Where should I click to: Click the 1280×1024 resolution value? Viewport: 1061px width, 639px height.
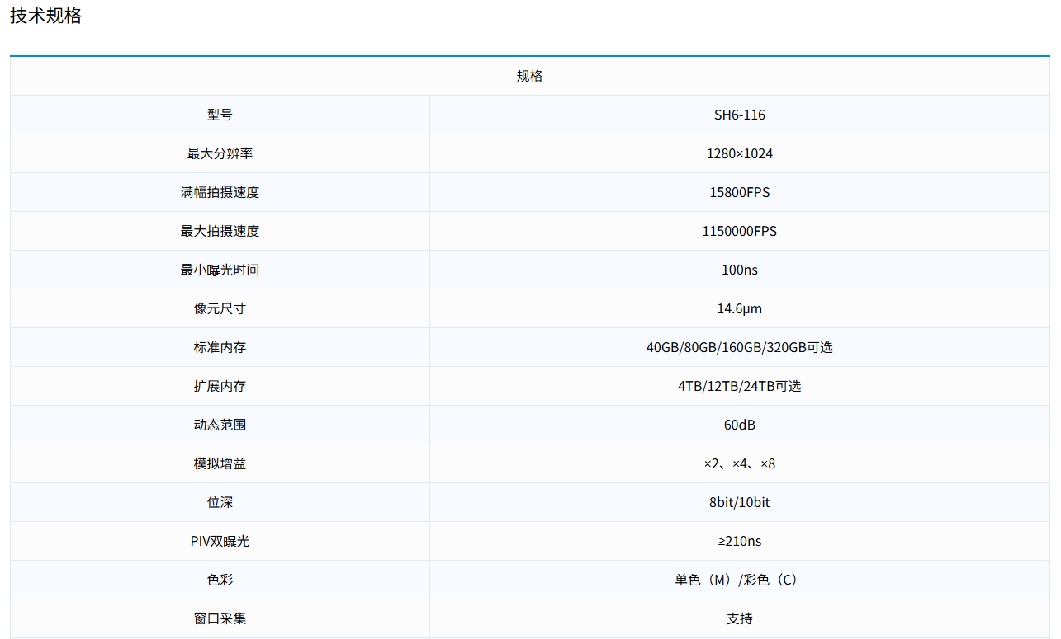[739, 153]
